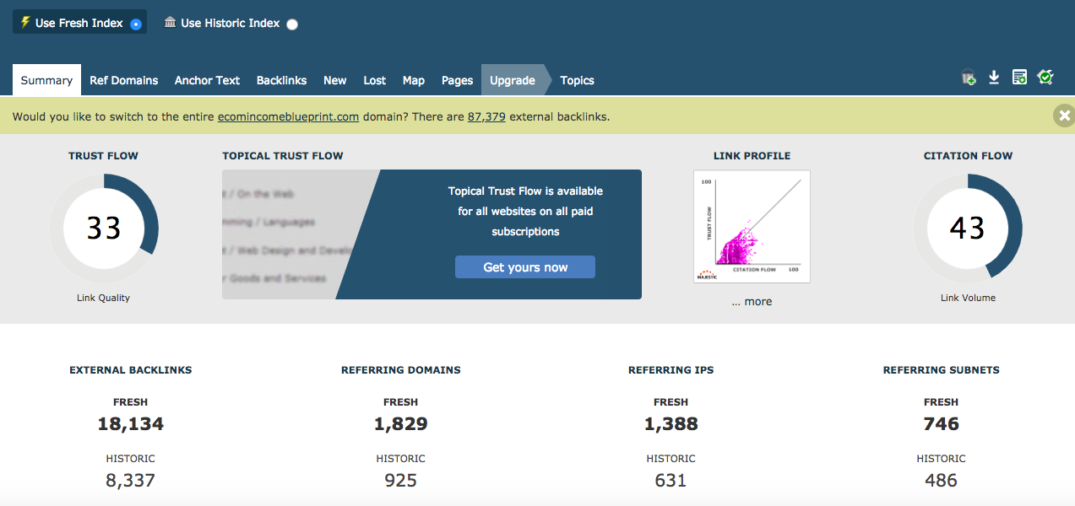The width and height of the screenshot is (1075, 506).
Task: Click the Get yours now button
Action: click(x=524, y=266)
